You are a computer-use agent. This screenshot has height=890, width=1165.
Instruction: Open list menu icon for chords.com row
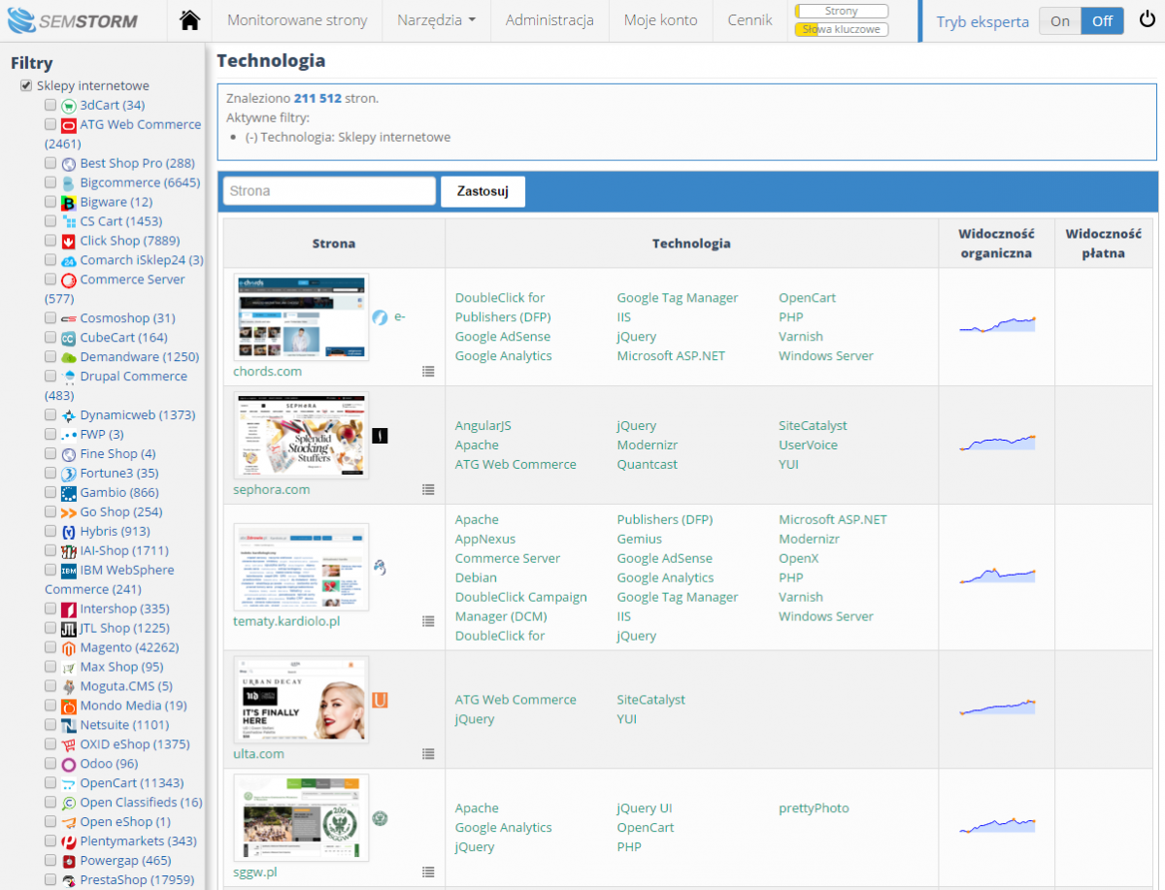[428, 371]
